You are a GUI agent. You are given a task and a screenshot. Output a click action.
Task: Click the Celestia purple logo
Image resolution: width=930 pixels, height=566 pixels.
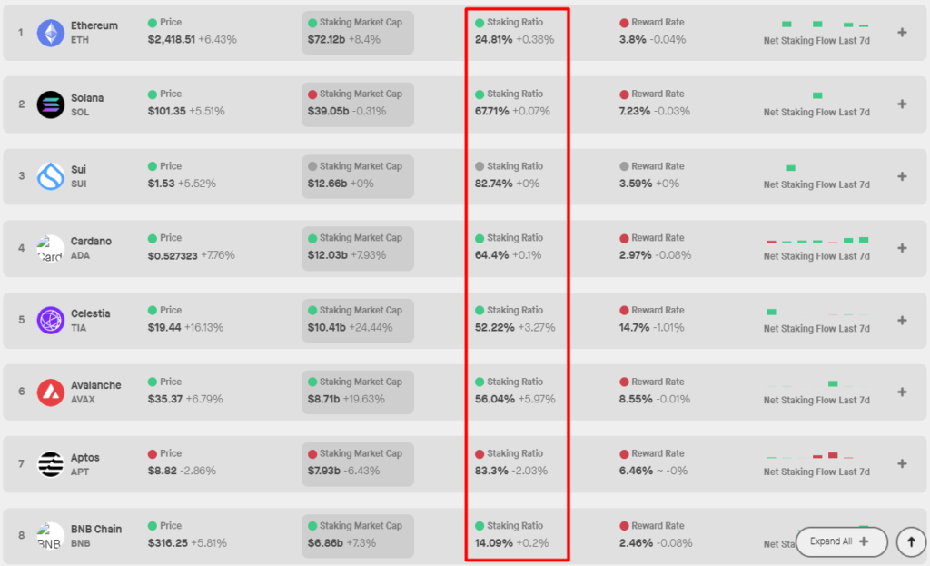click(x=51, y=320)
